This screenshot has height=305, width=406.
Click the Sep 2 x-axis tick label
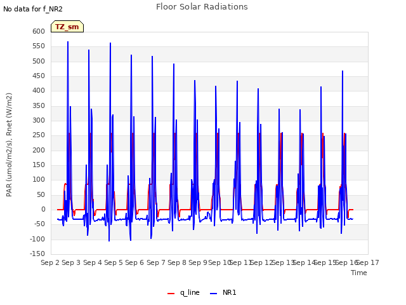point(50,262)
